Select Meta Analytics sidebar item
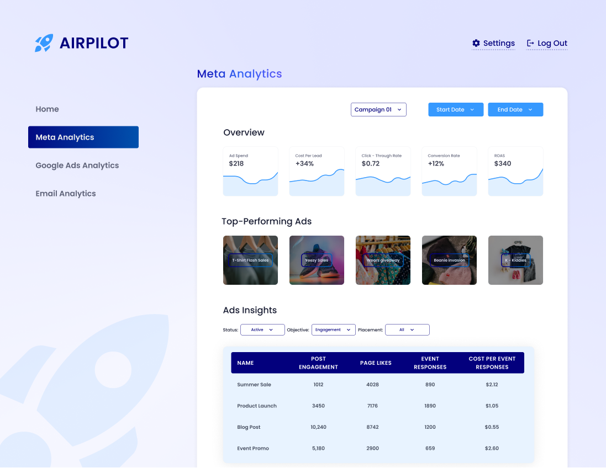Viewport: 606px width, 468px height. pos(83,137)
